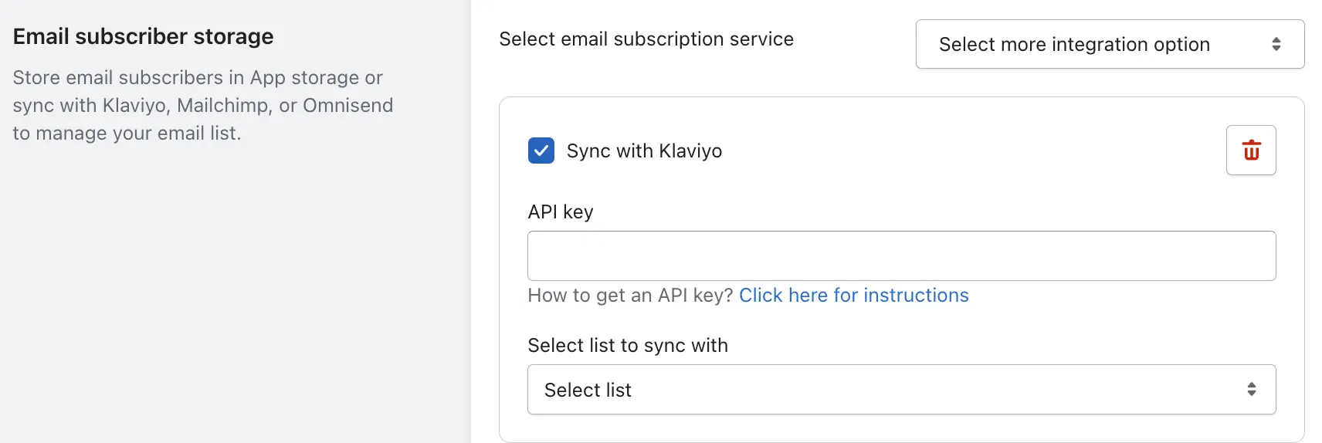
Task: Click the API key field label
Action: click(x=561, y=212)
